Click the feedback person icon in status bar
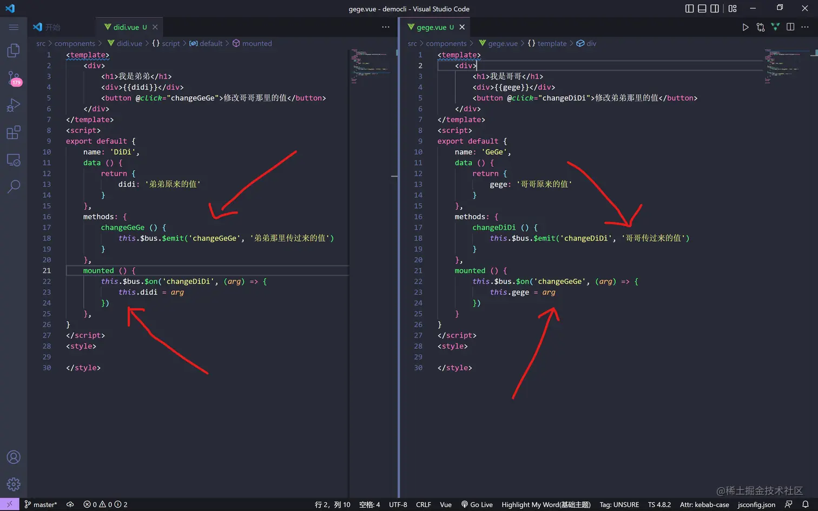Viewport: 818px width, 511px height. coord(788,505)
